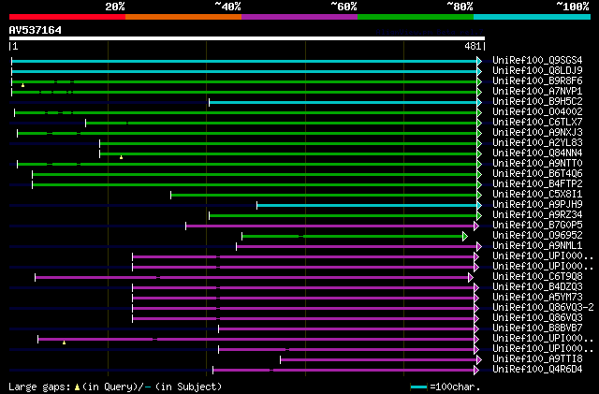Click the AV537164 query name
Viewport: 599px width, 394px height.
click(36, 30)
